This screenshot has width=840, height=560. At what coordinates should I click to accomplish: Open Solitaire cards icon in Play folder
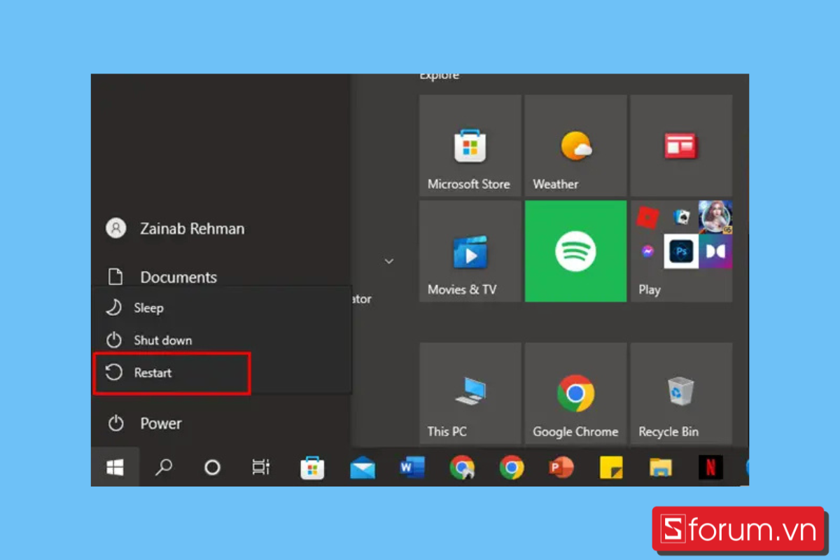tap(682, 218)
